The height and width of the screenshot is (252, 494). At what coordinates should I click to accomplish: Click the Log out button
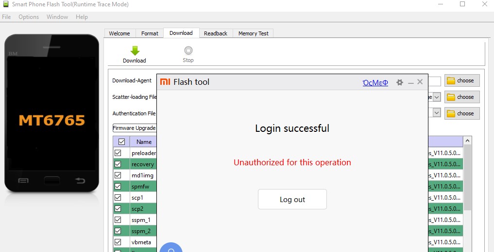(x=292, y=199)
